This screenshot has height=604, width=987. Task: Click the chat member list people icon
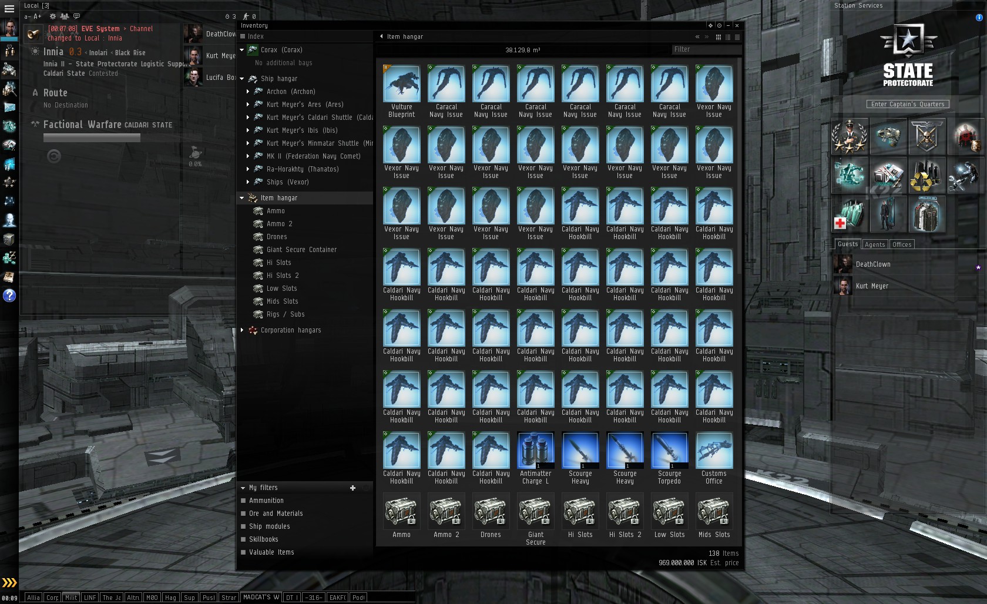pyautogui.click(x=65, y=16)
